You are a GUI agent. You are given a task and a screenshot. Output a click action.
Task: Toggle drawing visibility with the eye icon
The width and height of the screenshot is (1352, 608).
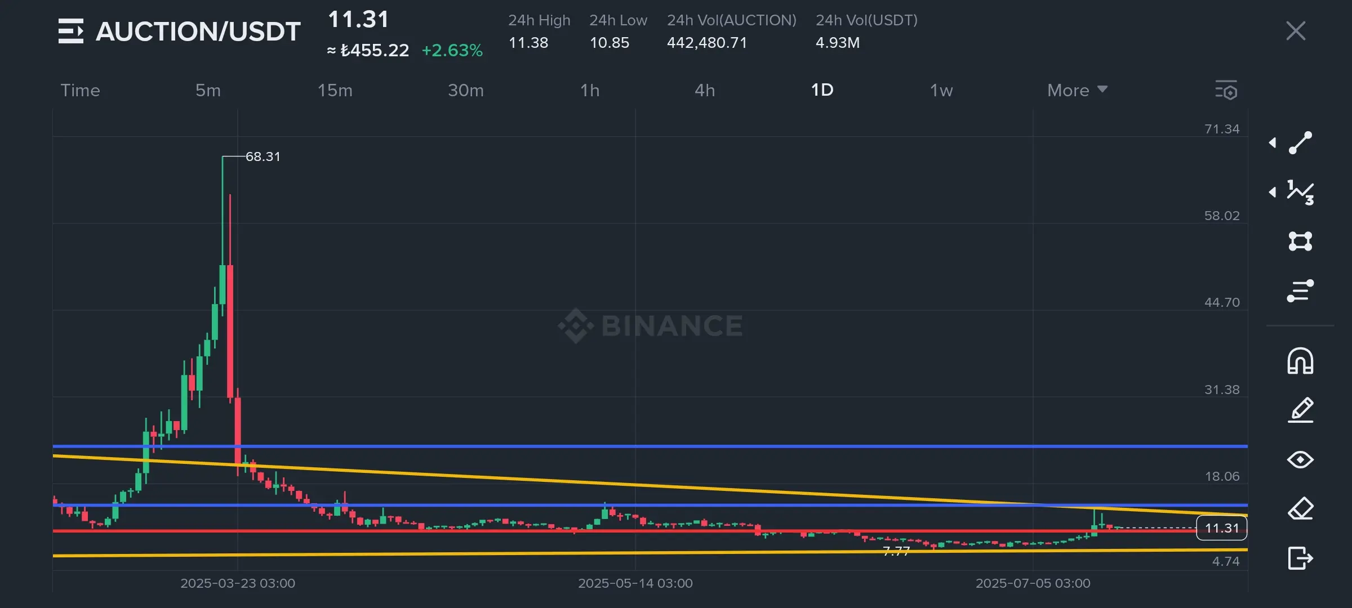pyautogui.click(x=1300, y=460)
